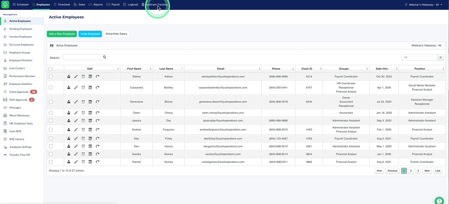Open the Scheduler tab
449x204 pixels.
tap(21, 5)
